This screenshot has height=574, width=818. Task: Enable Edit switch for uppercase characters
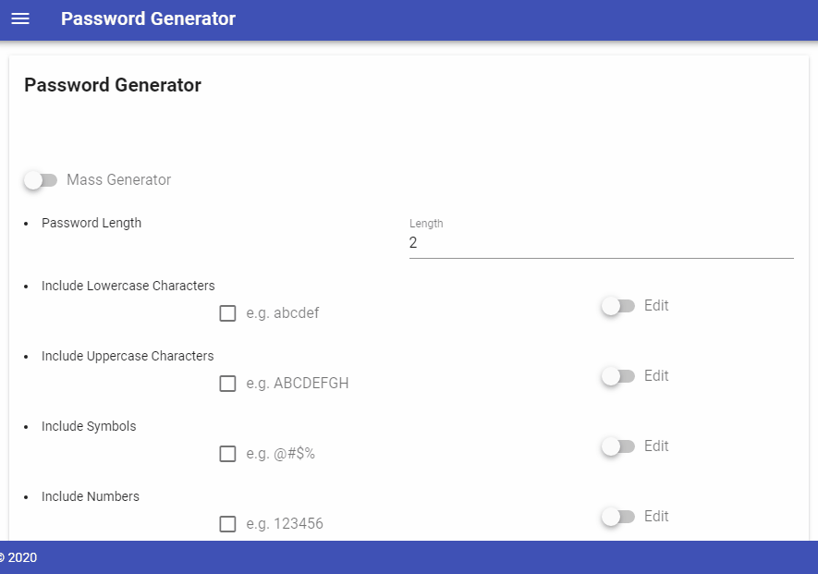618,376
